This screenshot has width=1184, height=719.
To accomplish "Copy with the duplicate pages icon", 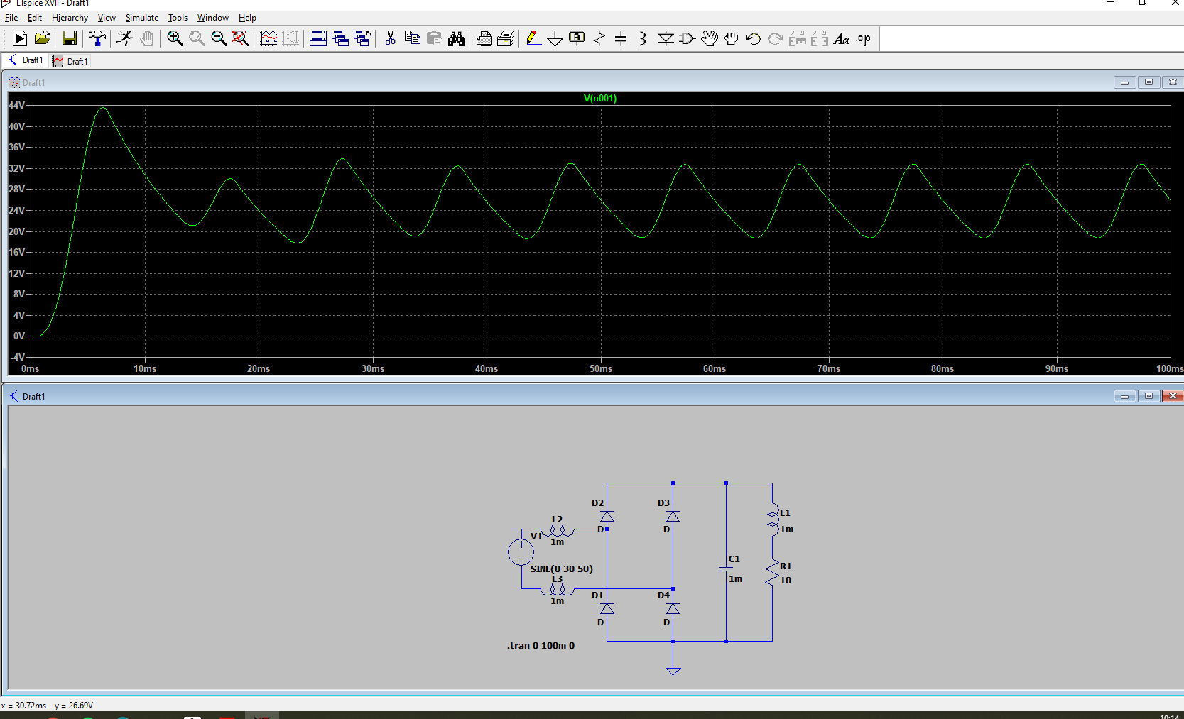I will pyautogui.click(x=412, y=39).
